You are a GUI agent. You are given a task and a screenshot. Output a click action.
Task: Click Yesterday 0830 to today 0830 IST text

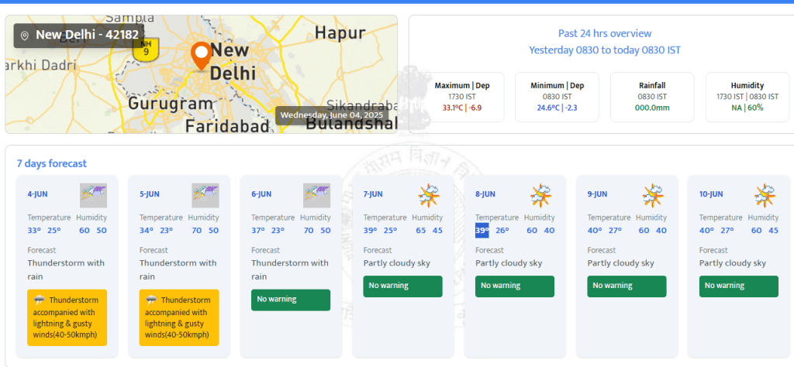pos(605,50)
